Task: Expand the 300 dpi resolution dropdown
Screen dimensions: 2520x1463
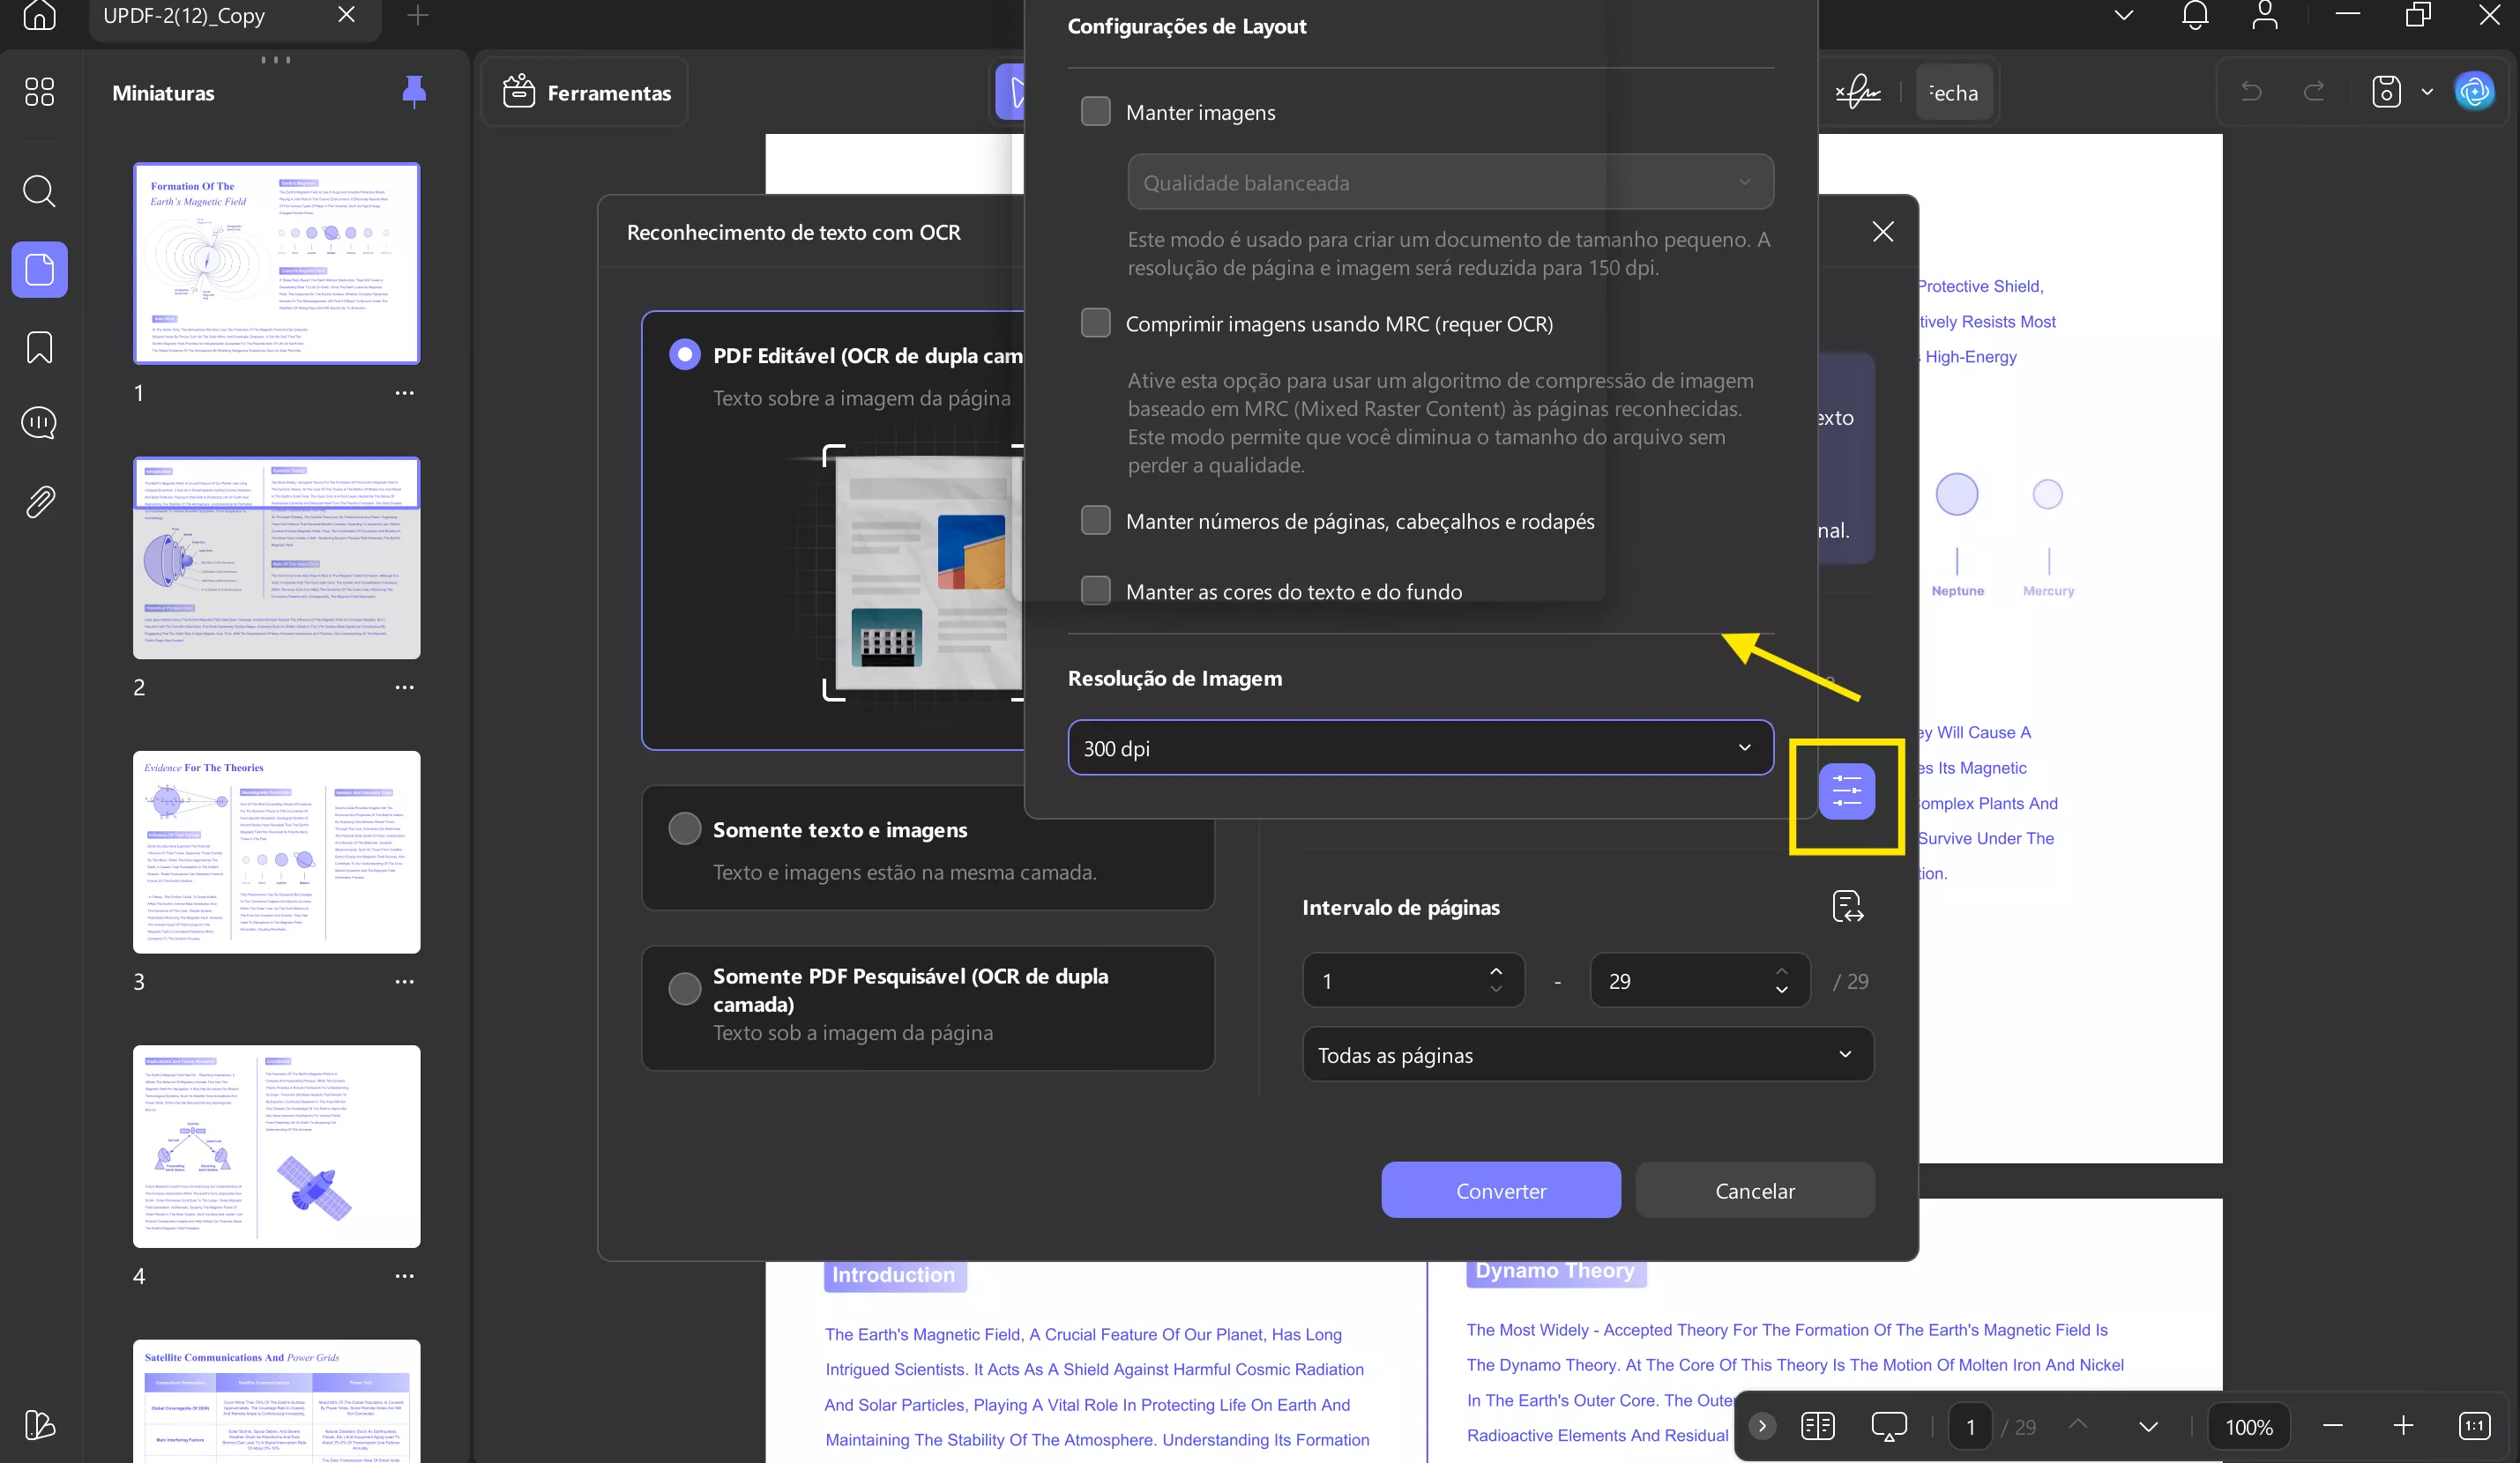Action: (x=1420, y=747)
